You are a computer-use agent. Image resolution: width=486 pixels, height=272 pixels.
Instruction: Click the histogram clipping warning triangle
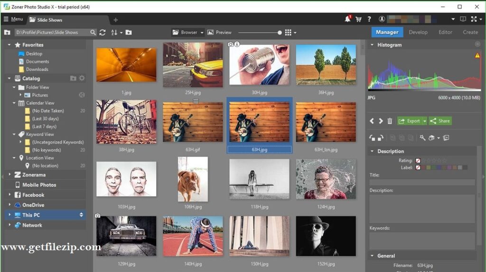(477, 56)
